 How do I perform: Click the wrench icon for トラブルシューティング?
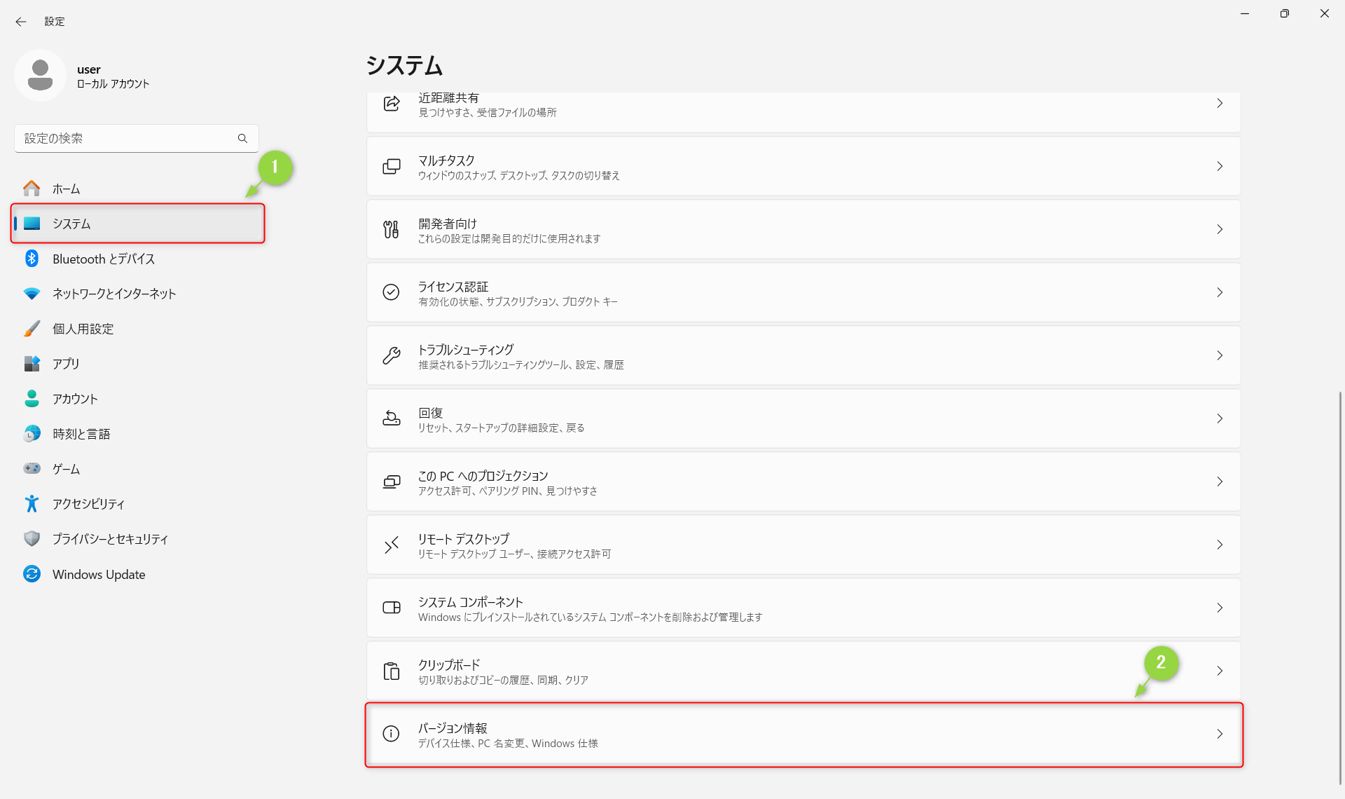click(391, 355)
